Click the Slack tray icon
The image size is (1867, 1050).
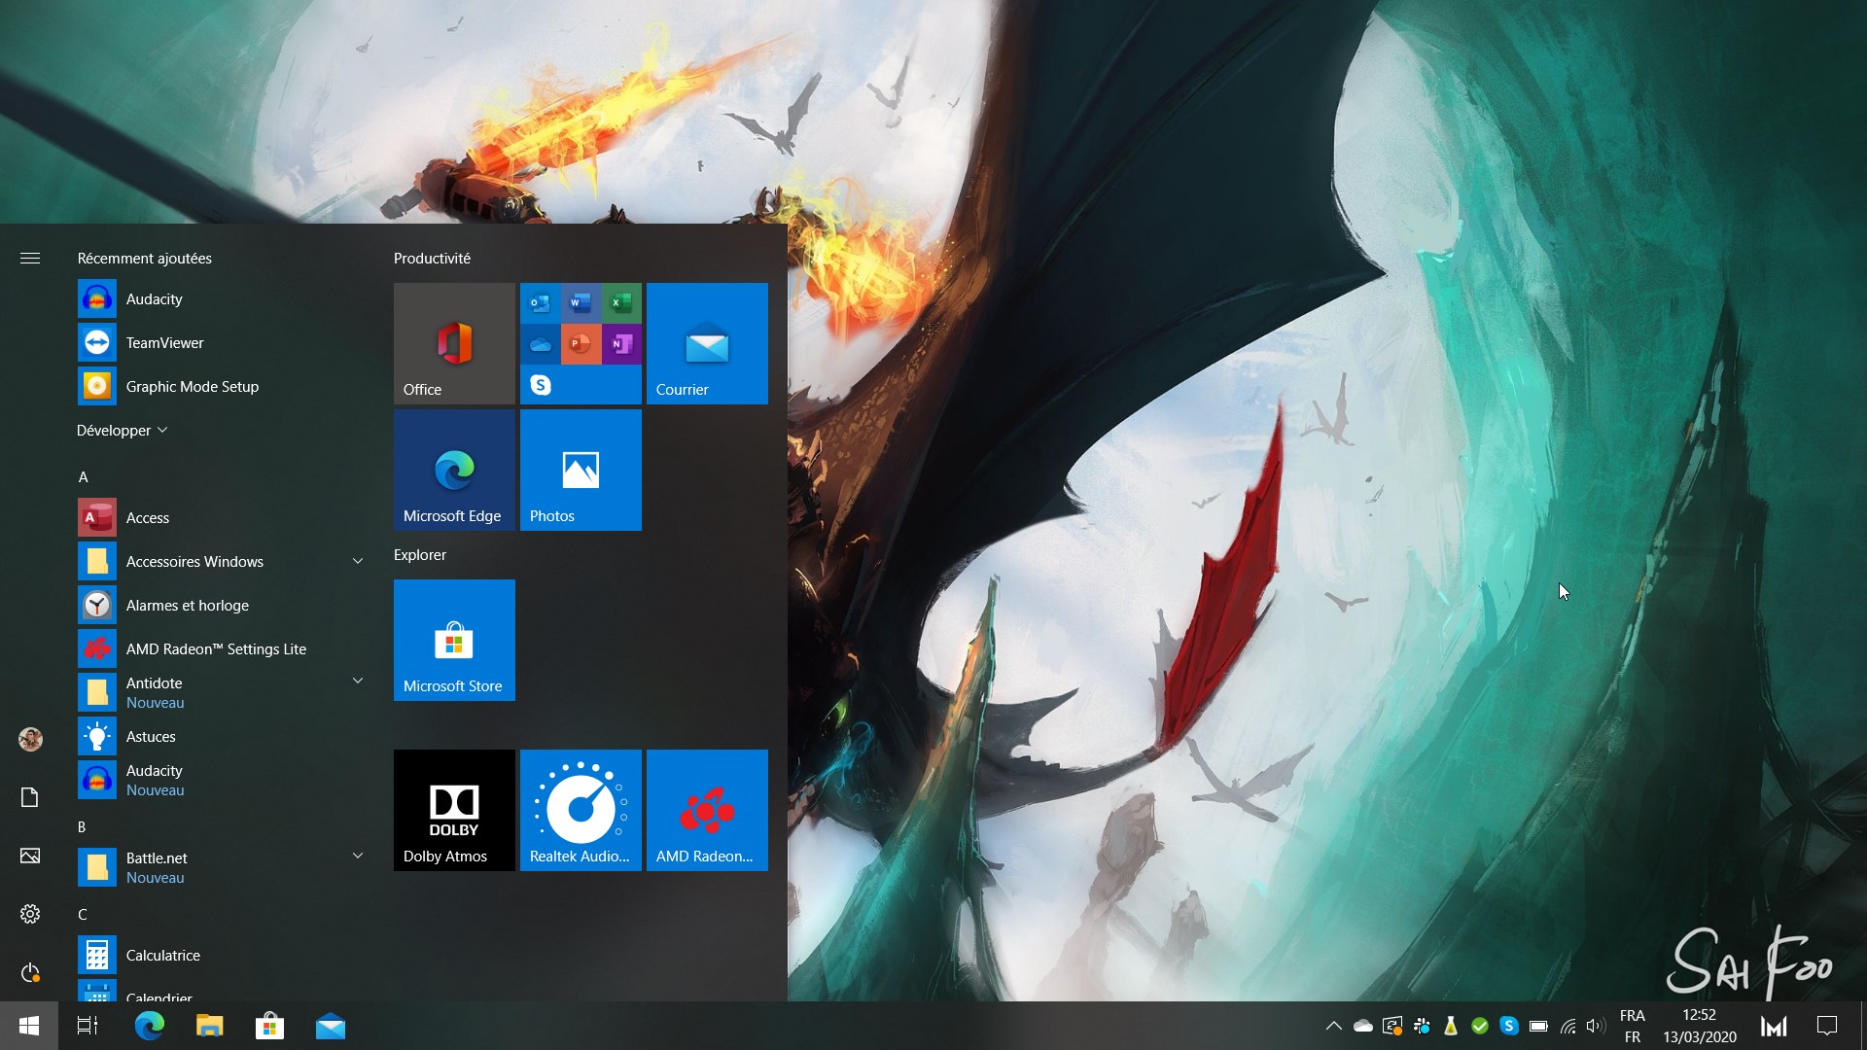coord(1422,1026)
